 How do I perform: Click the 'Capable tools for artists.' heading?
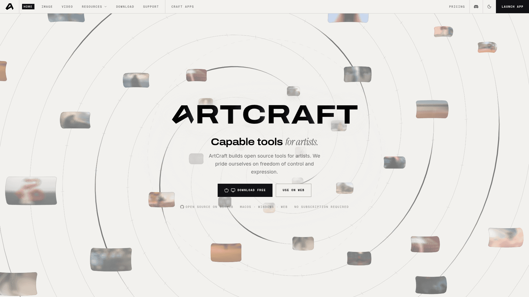pyautogui.click(x=264, y=142)
